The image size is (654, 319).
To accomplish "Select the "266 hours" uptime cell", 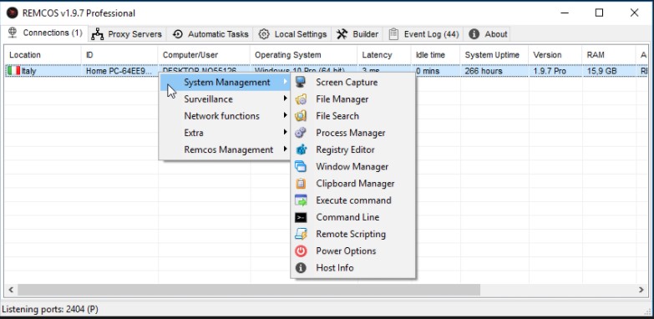I will (494, 71).
